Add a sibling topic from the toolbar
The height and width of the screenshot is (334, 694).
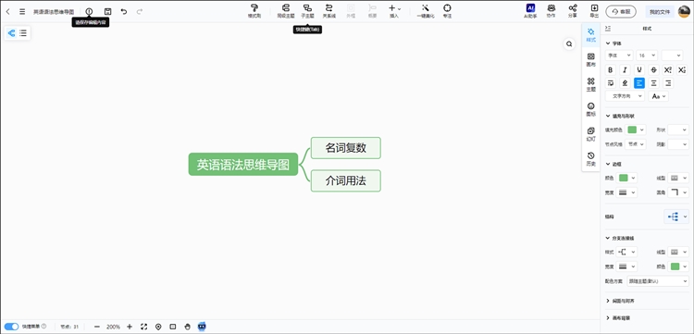(286, 11)
